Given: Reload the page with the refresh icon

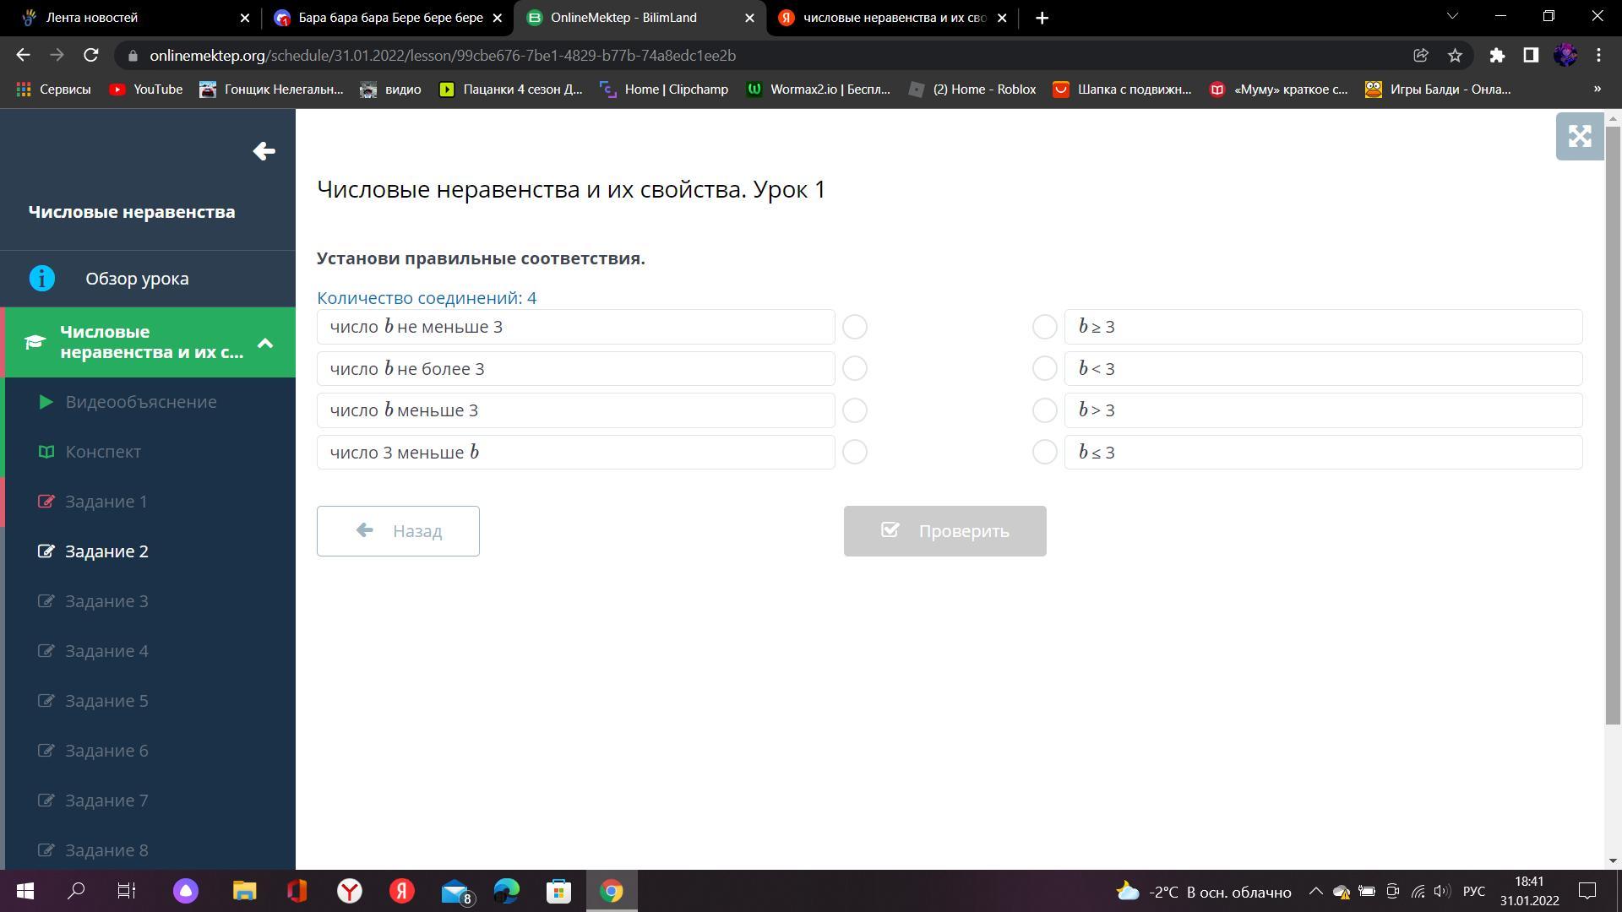Looking at the screenshot, I should pos(91,56).
